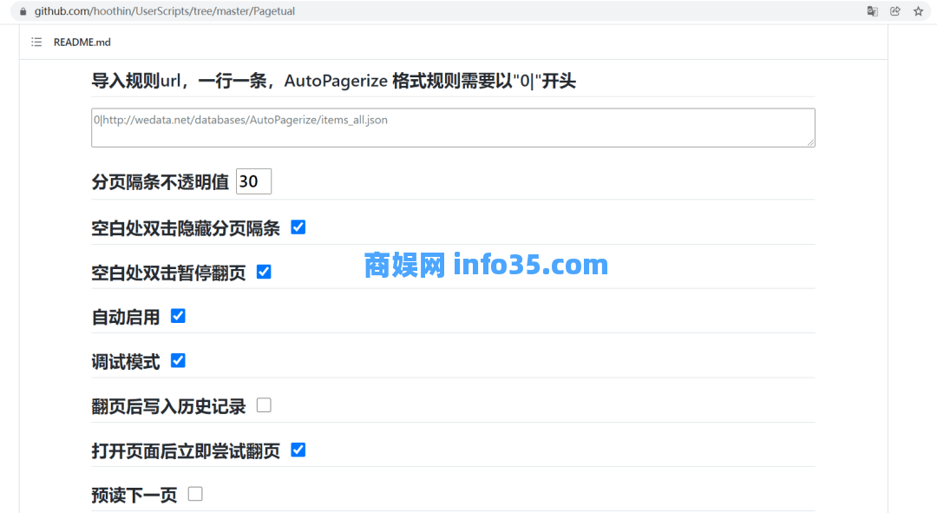Screen dimensions: 937x513
Task: Enable 预读下一页 checkbox
Action: pos(195,494)
